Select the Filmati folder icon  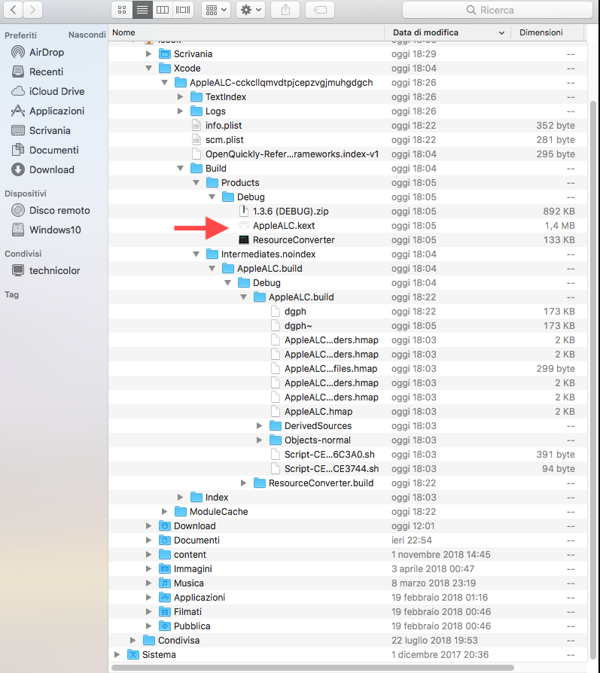coord(165,611)
